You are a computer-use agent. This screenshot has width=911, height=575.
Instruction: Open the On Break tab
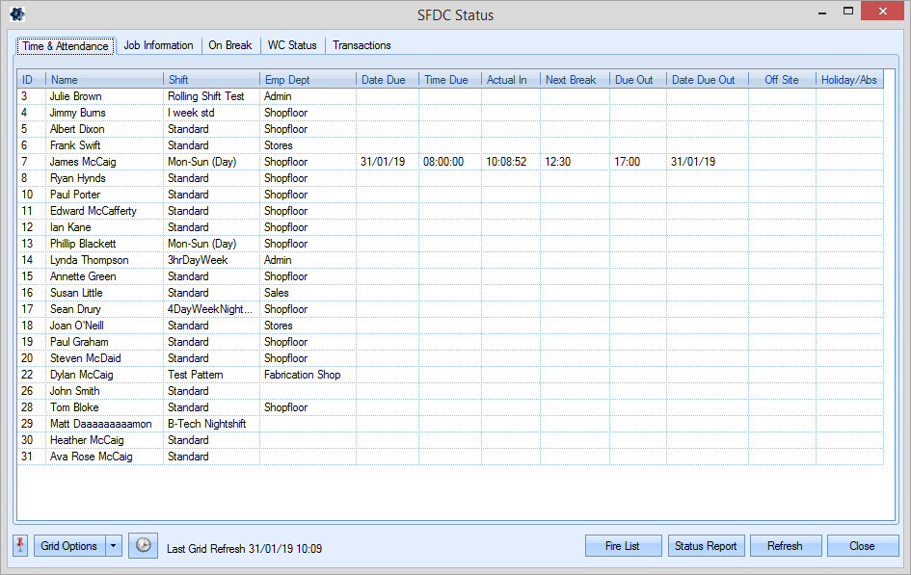(x=230, y=45)
